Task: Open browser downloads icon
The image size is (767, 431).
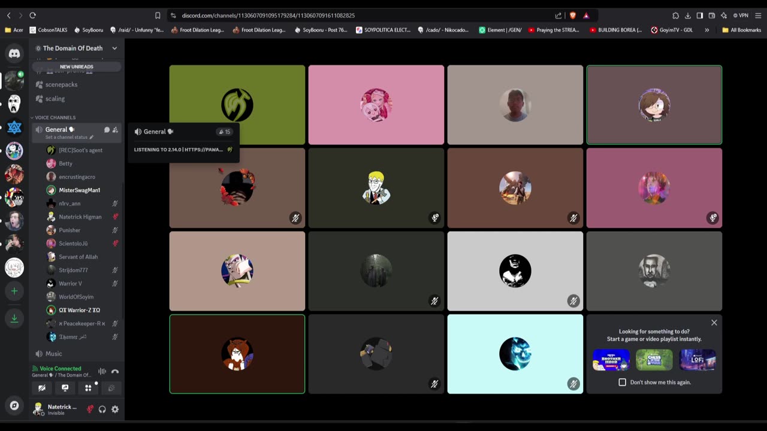Action: pos(688,16)
